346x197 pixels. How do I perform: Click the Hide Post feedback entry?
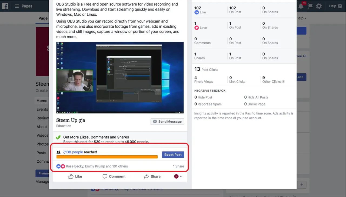[x=203, y=97]
